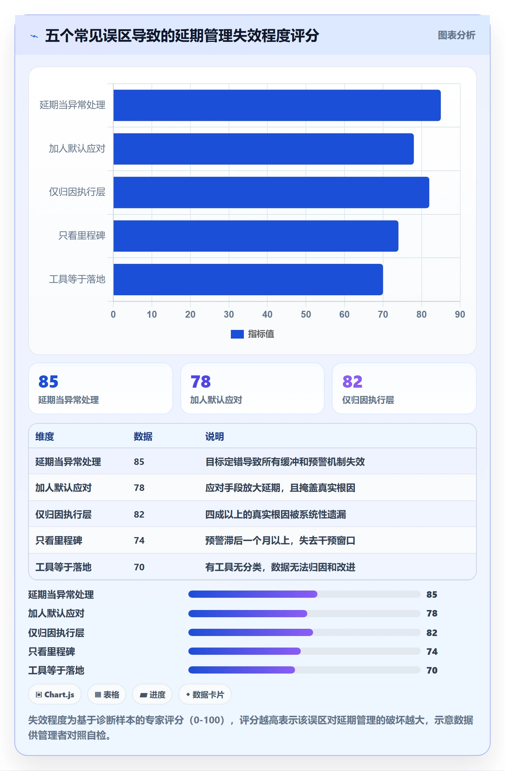Click description 四成以上的真实根因被系统性遗漏

(x=276, y=514)
